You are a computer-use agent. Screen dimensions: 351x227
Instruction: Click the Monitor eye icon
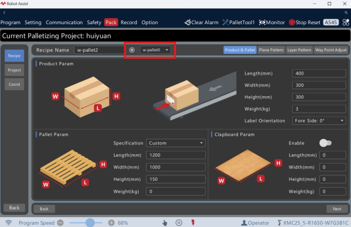pos(262,23)
